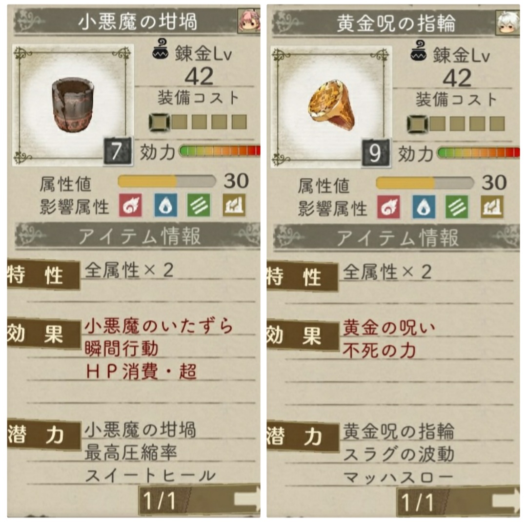Screen dimensions: 527x522
Task: Click the alchemy cauldron icon on ring card
Action: 419,51
